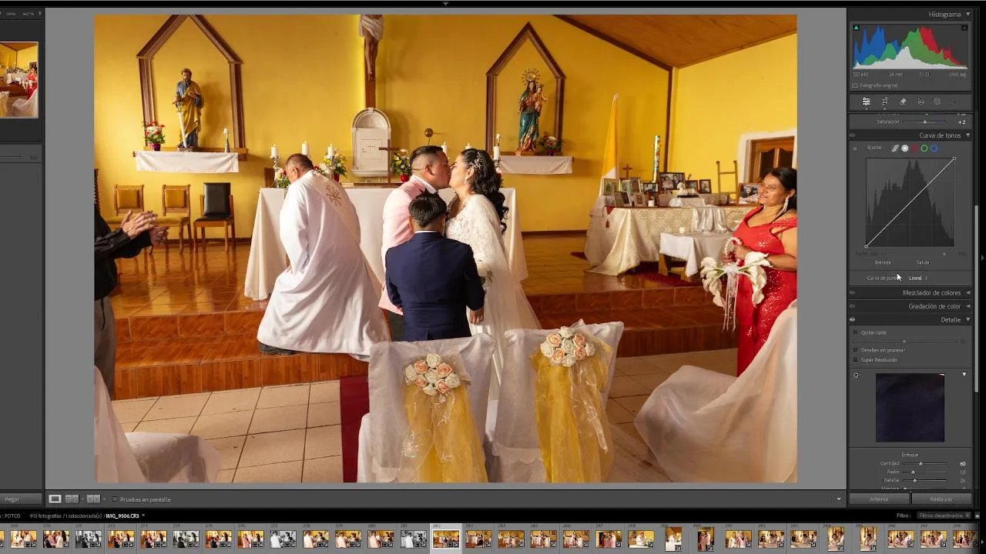
Task: Switch to single Loupe view mode
Action: pos(55,499)
